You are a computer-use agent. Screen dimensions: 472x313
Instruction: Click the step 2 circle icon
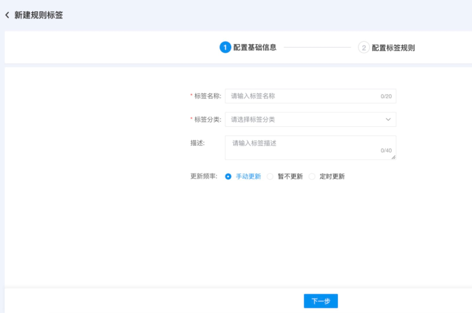[x=364, y=48]
